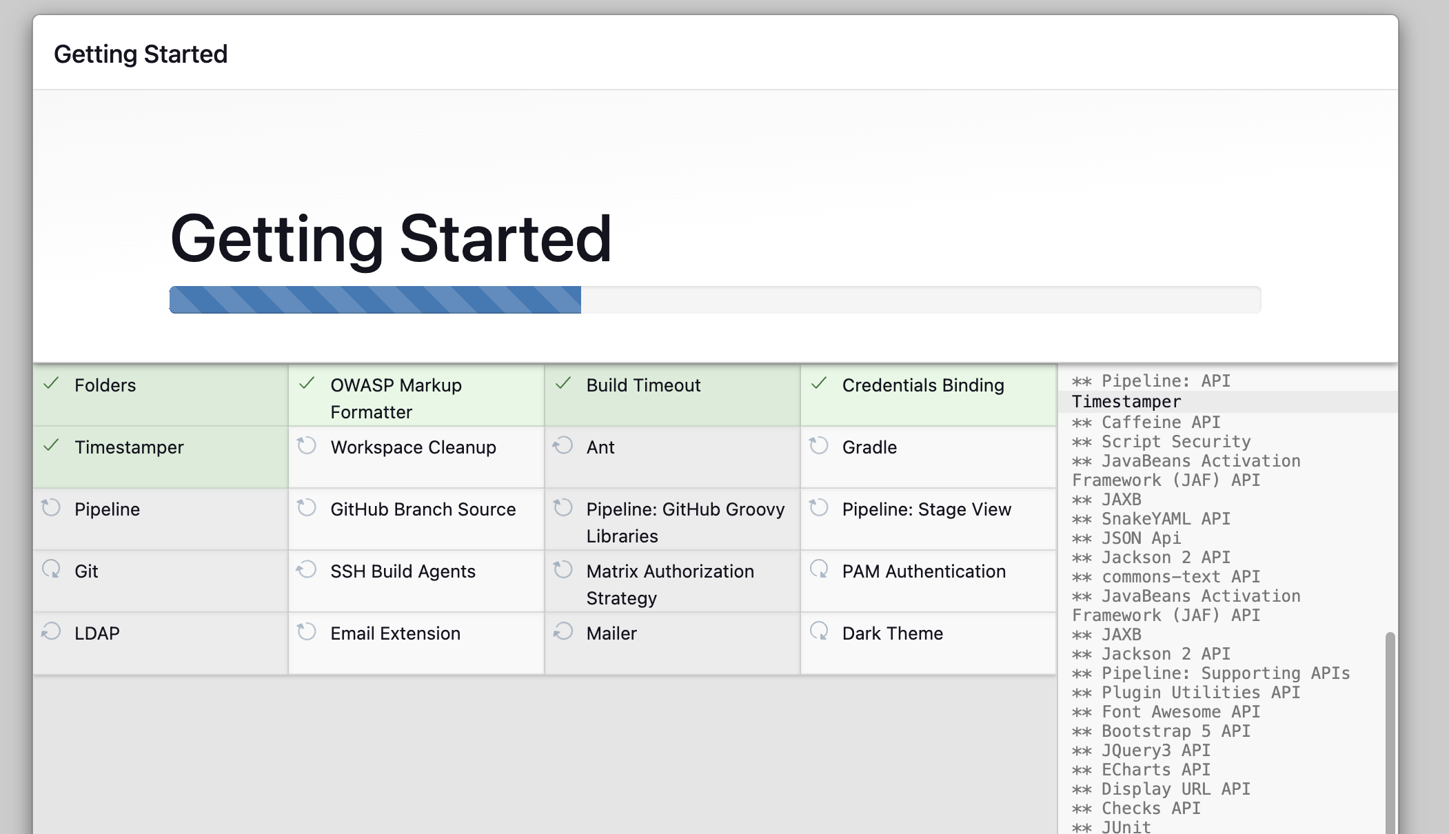Click the Bootstrap 5 API log line
This screenshot has height=834, width=1449.
pyautogui.click(x=1162, y=731)
